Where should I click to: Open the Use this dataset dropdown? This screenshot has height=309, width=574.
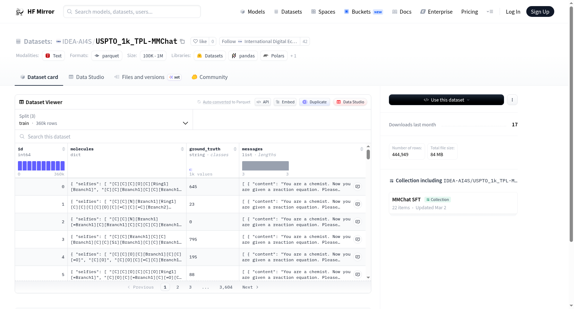(446, 100)
